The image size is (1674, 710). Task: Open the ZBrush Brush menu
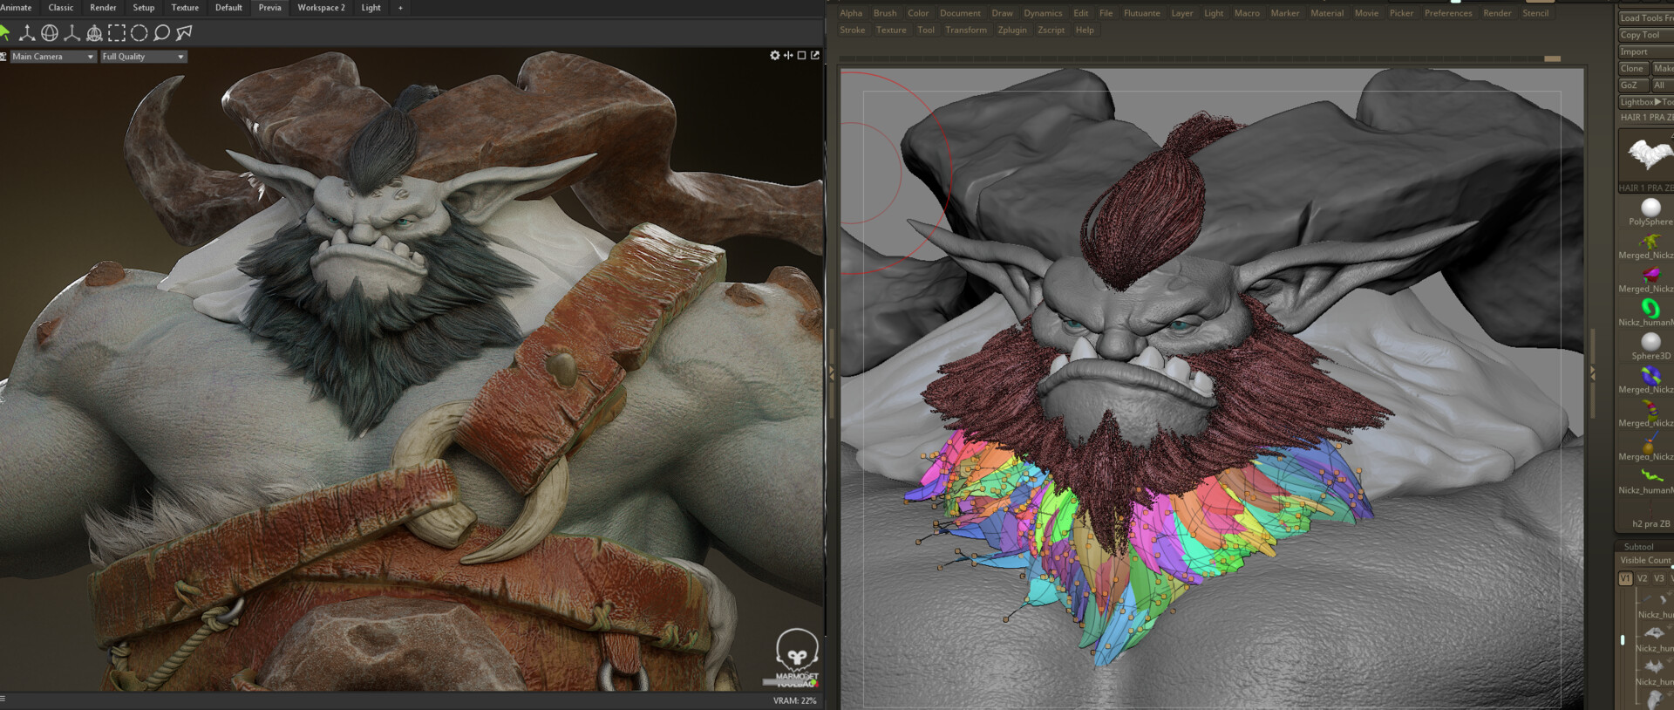click(885, 13)
